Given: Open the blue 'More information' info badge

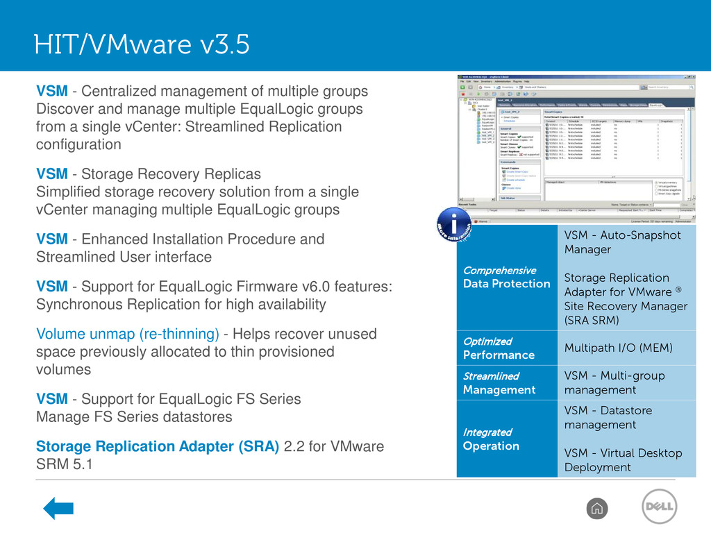Looking at the screenshot, I should tap(454, 225).
